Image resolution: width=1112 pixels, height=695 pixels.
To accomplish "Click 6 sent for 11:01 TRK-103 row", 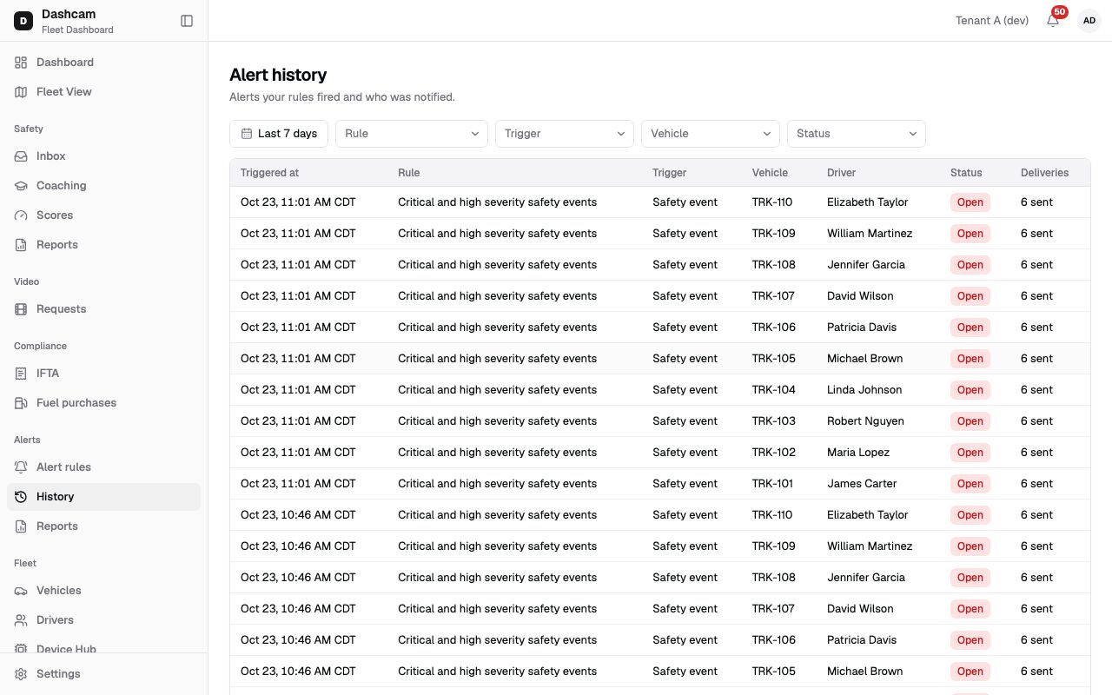I will (x=1036, y=421).
